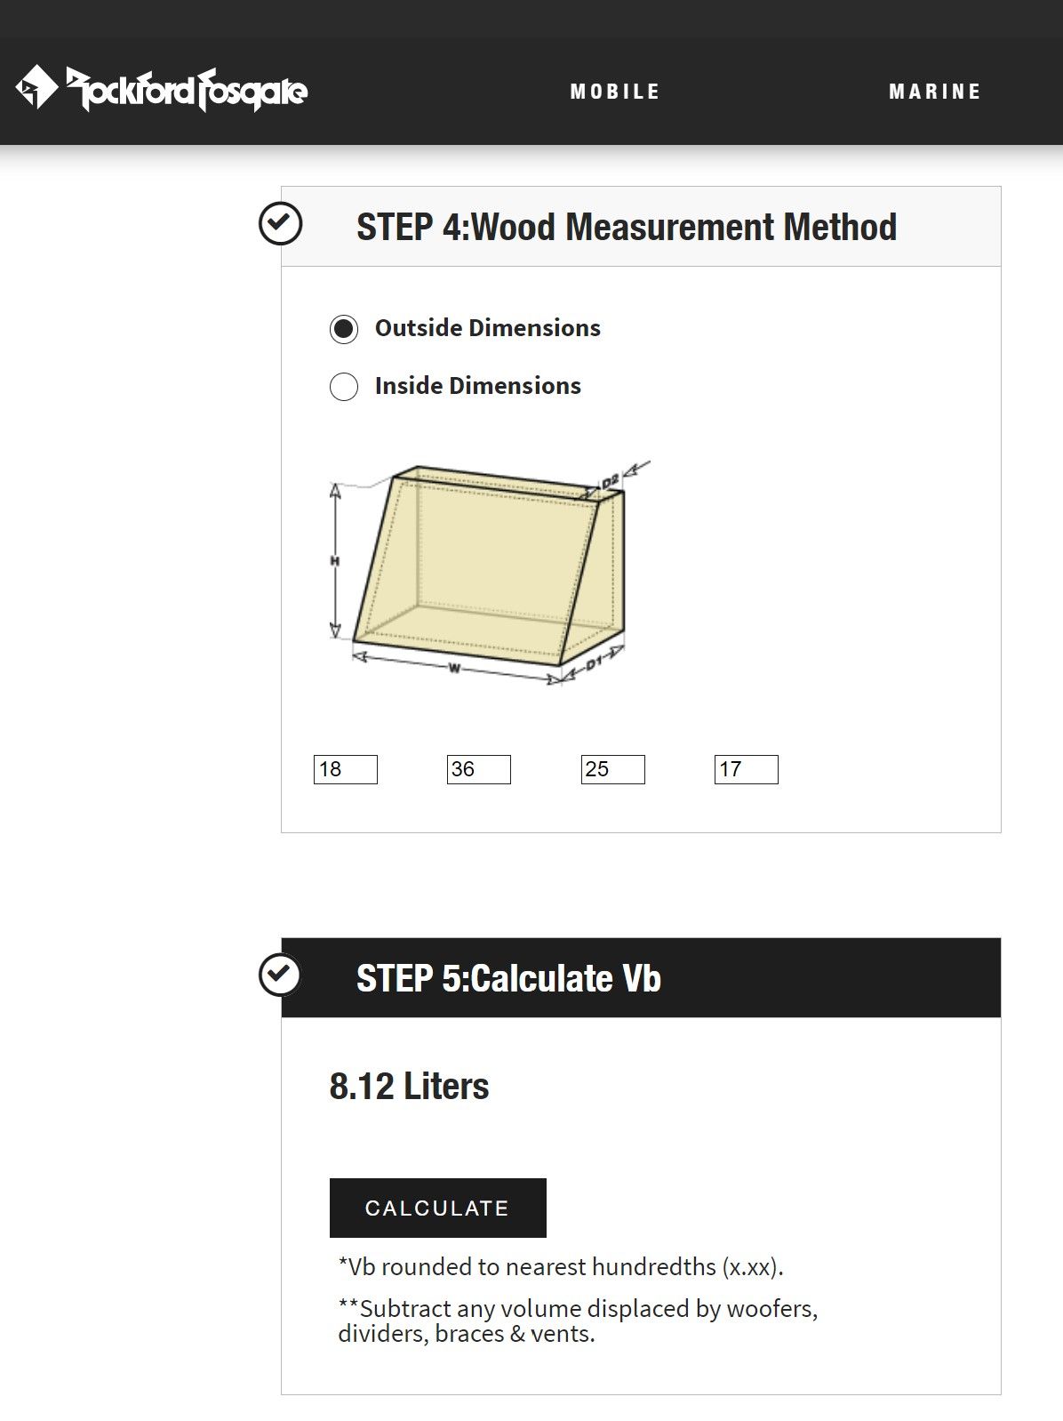Click the wedge enclosure diagram
The height and width of the screenshot is (1421, 1063).
point(489,574)
